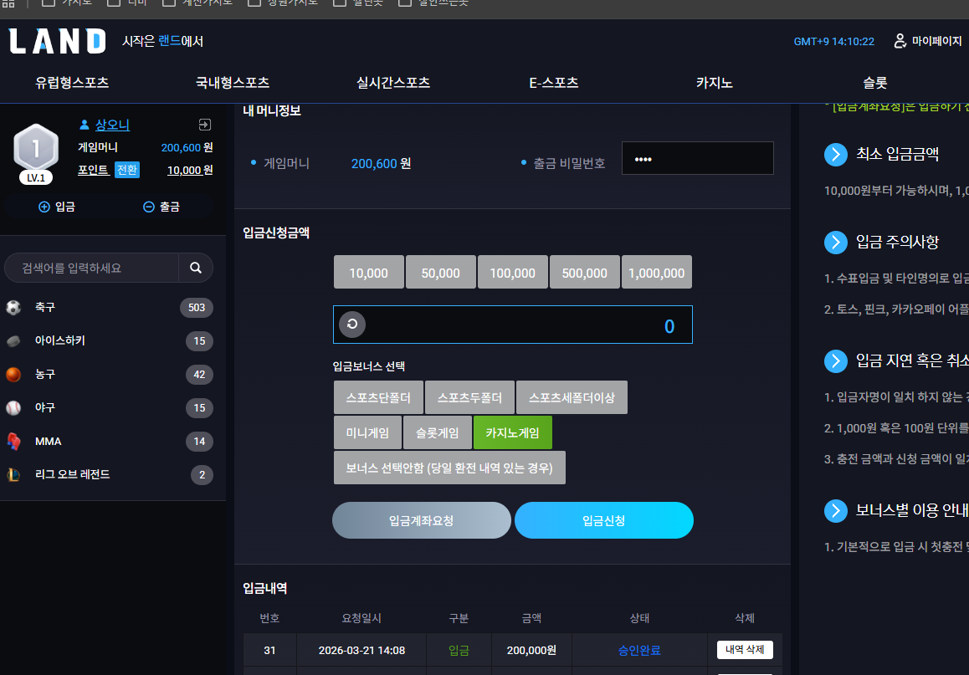Viewport: 969px width, 675px height.
Task: Expand the 입금 주의사항 section arrow
Action: 835,242
